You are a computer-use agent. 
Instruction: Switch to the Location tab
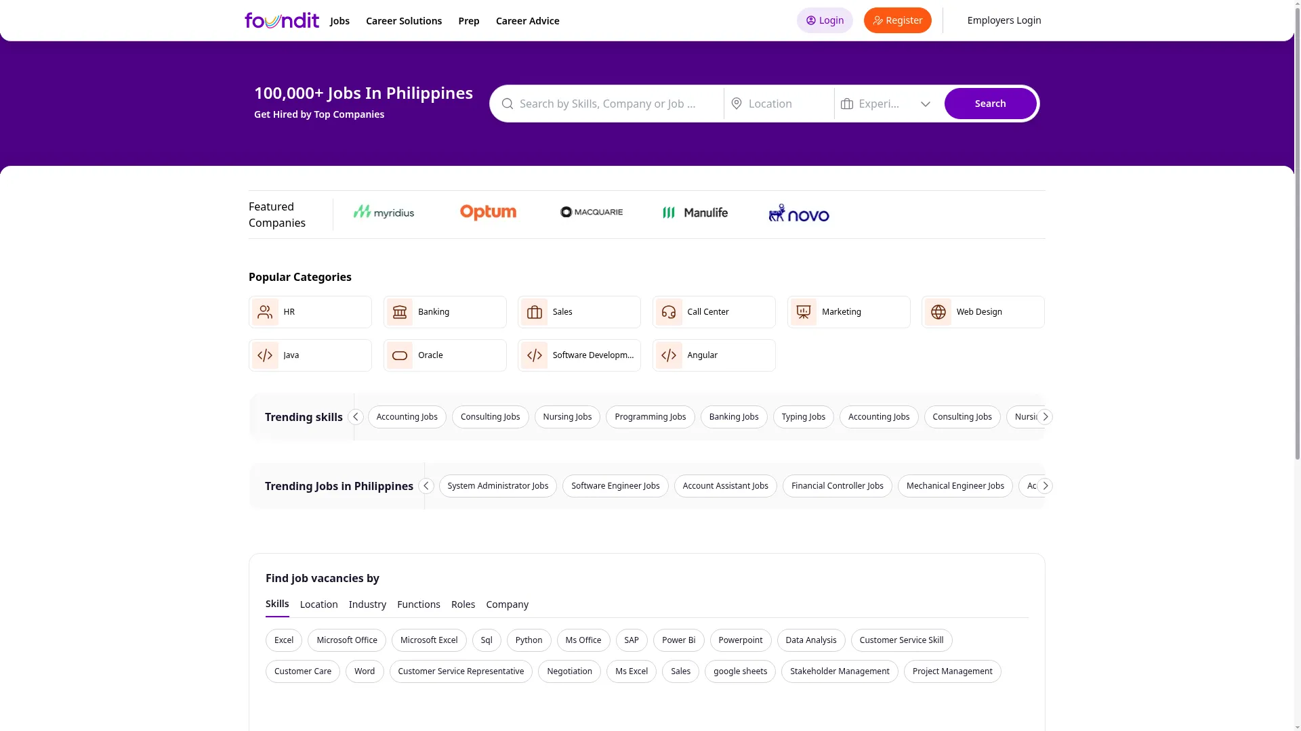318,604
